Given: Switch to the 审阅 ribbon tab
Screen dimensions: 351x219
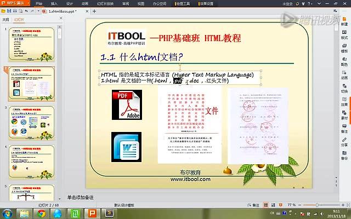Looking at the screenshot, I should 126,4.
